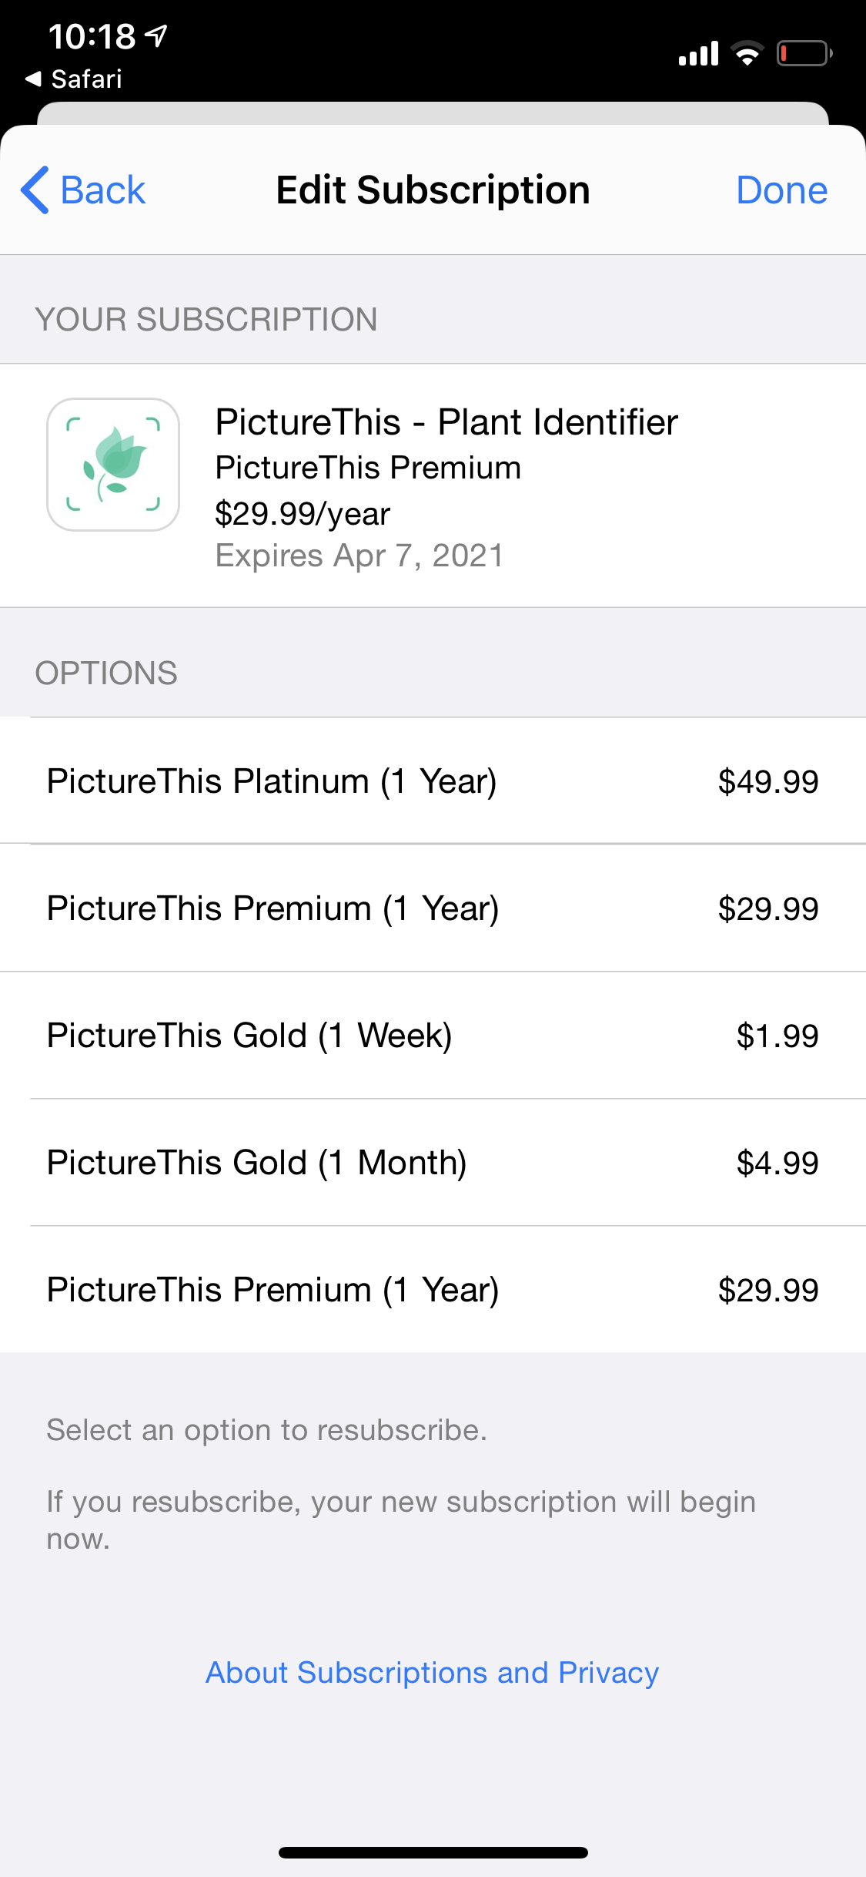Tap the $49.99 price

click(767, 782)
